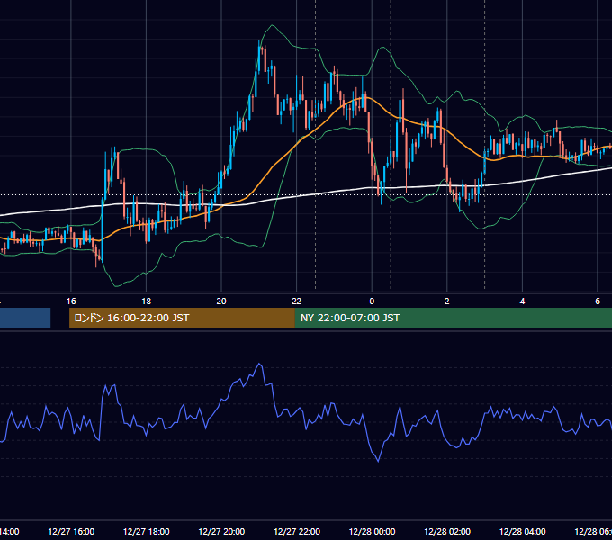
Task: Click hour label 2 on chart axis
Action: point(447,301)
